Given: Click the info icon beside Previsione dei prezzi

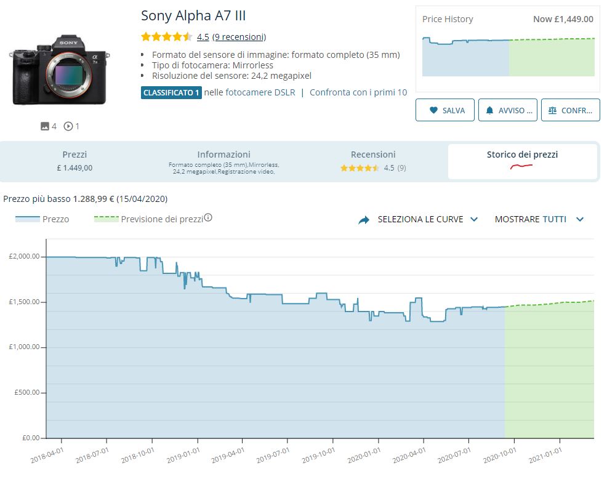Looking at the screenshot, I should click(x=208, y=217).
